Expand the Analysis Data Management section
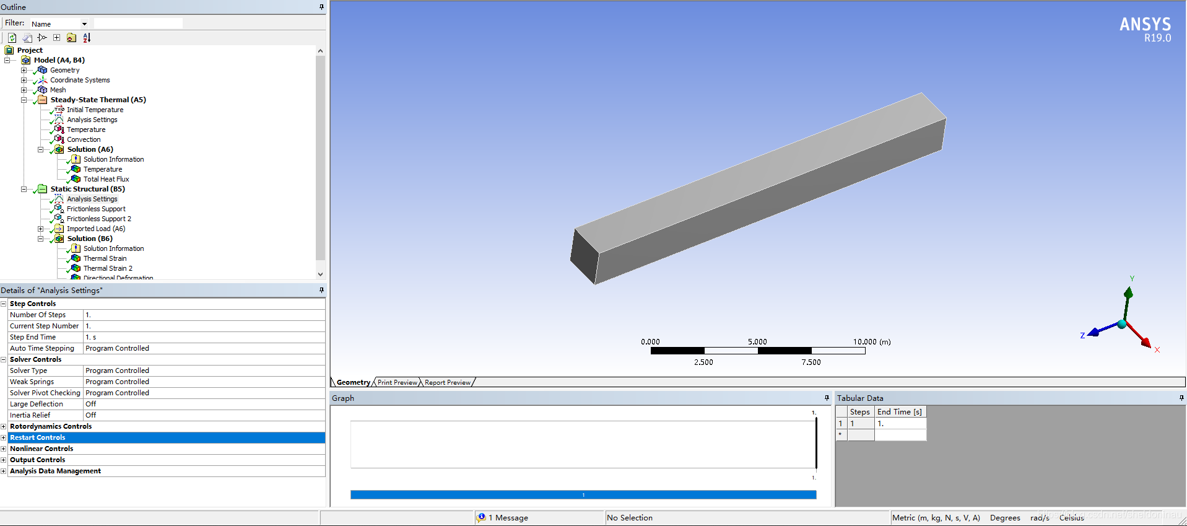Viewport: 1187px width, 526px height. pyautogui.click(x=4, y=471)
